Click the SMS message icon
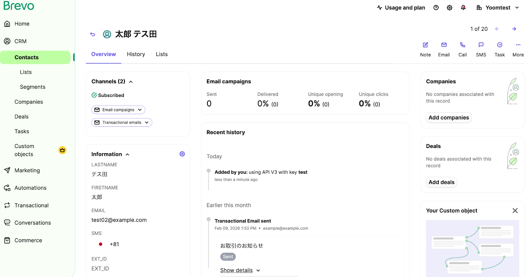 pos(481,45)
